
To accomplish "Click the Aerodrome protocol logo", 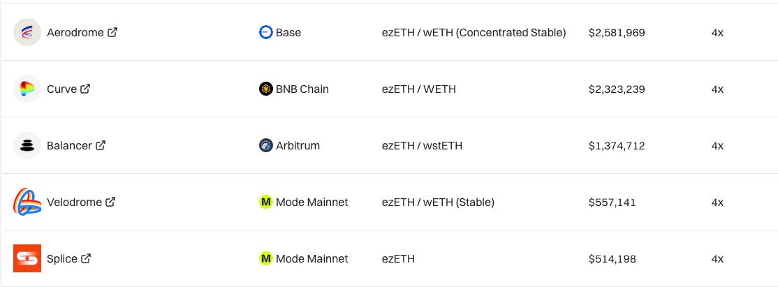I will pyautogui.click(x=27, y=32).
